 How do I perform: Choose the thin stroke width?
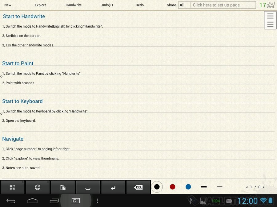(219, 187)
